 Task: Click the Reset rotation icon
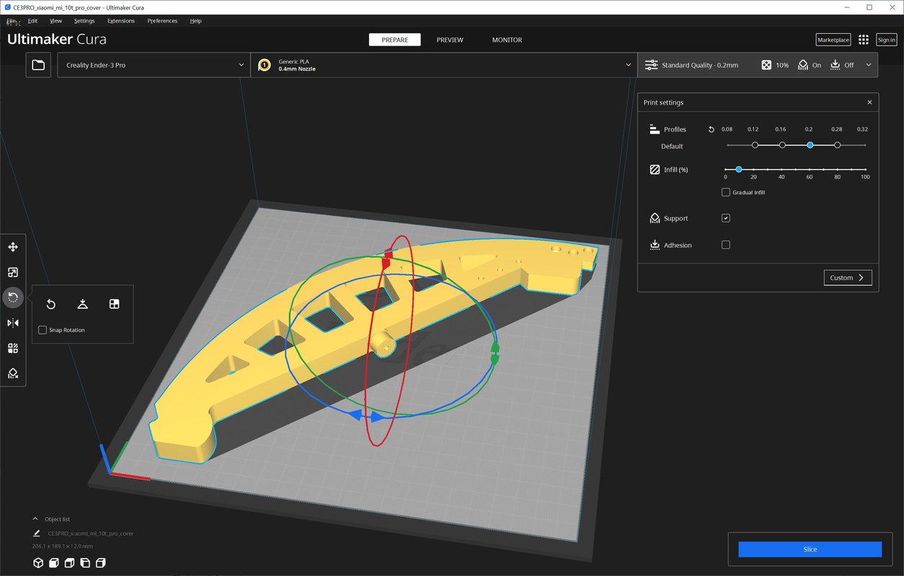coord(51,304)
